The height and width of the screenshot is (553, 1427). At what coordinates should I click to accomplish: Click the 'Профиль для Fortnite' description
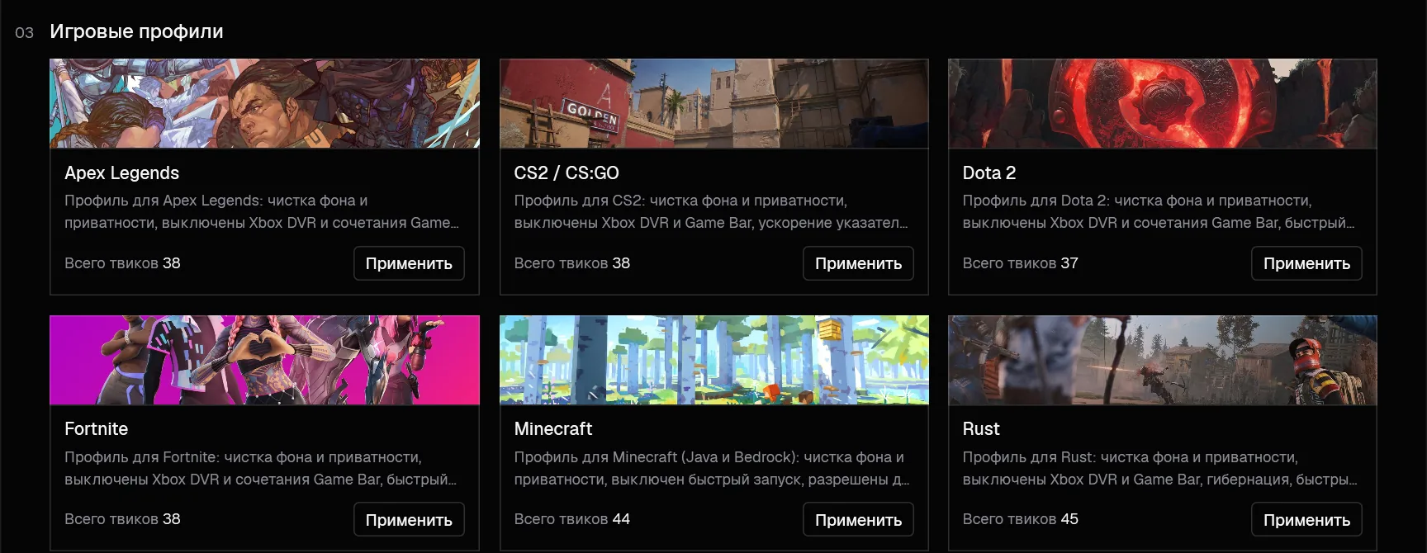[261, 468]
